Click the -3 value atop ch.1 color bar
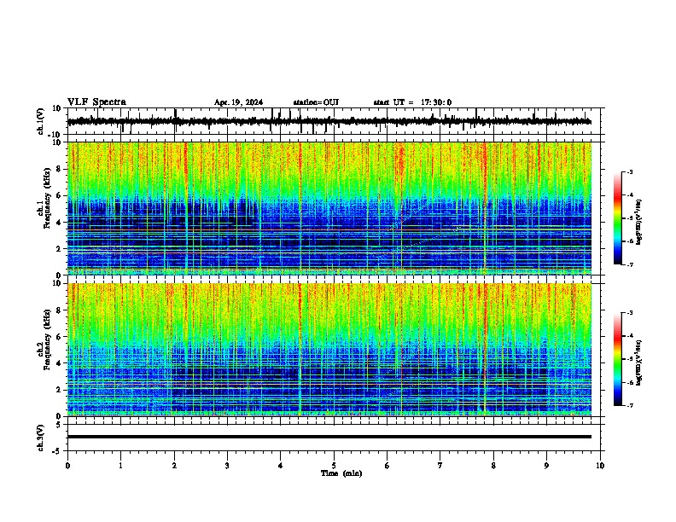 (629, 171)
